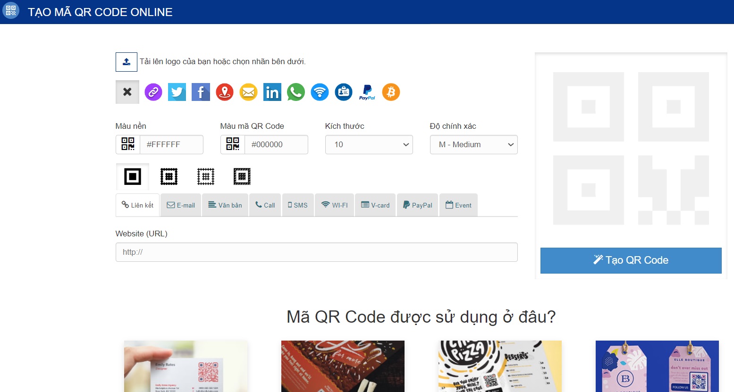This screenshot has height=392, width=734.
Task: Select the scalloped-edge frame style
Action: 169,176
